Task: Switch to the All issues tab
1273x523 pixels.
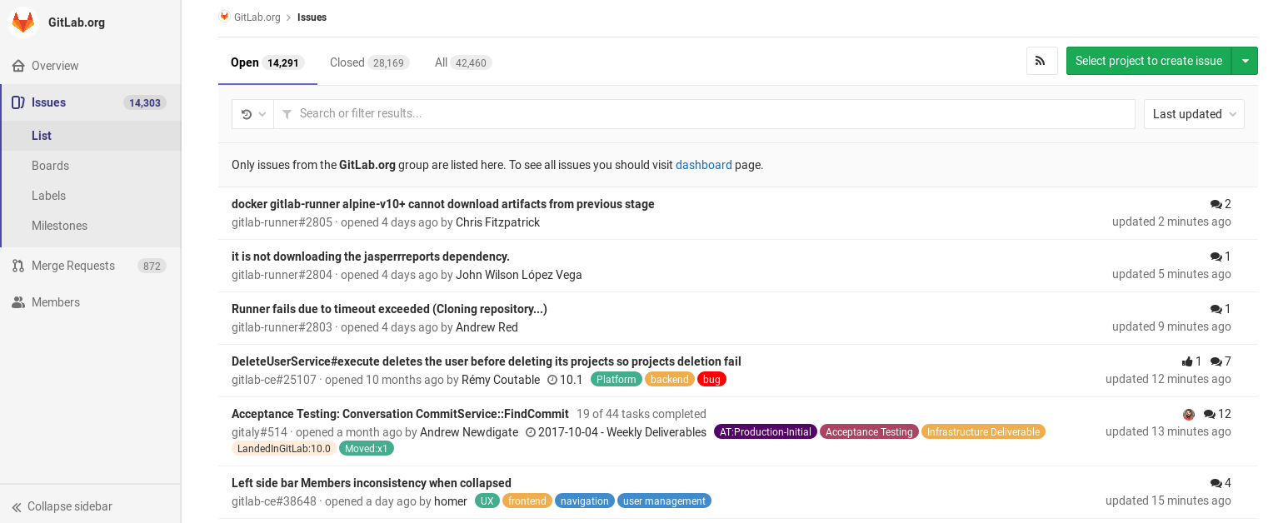Action: pos(442,62)
